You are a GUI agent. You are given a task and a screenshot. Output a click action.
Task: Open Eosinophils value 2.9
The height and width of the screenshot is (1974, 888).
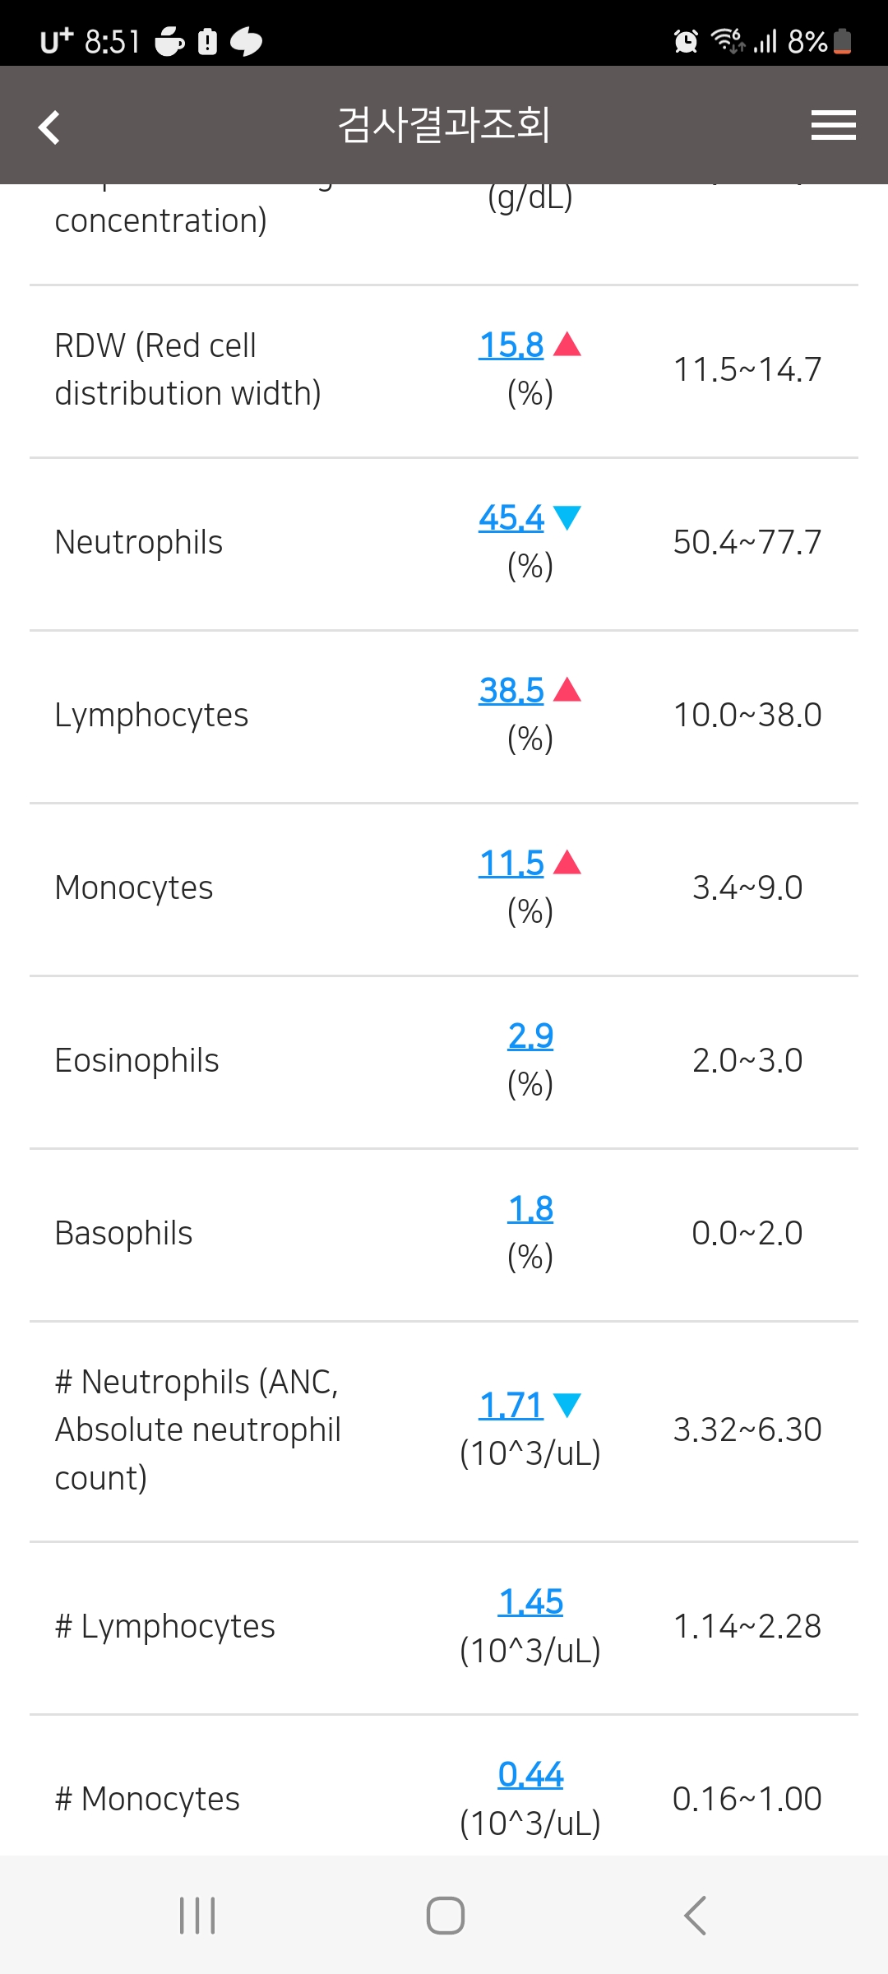point(530,1036)
